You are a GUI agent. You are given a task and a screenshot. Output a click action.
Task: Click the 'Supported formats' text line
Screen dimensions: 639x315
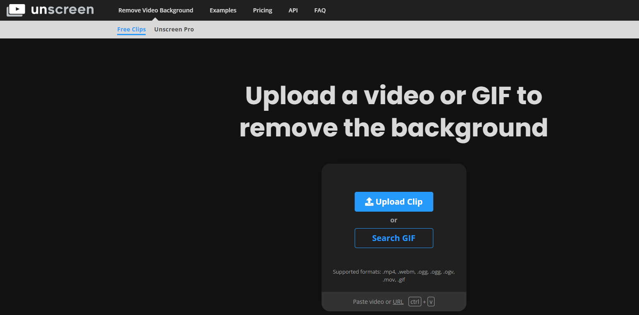(x=394, y=272)
